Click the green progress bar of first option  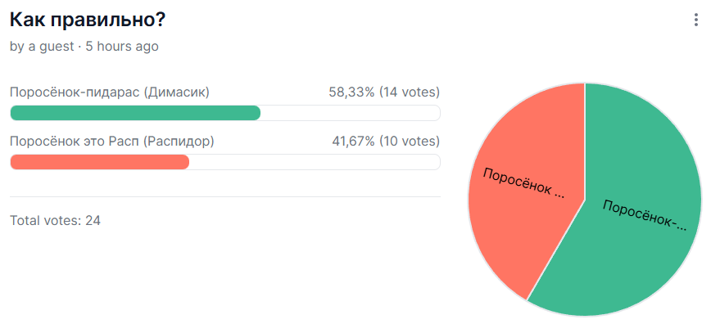135,113
